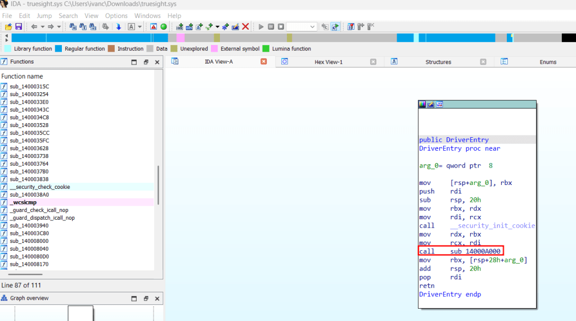Click the node color icon in graph header
576x321 pixels.
pos(422,104)
